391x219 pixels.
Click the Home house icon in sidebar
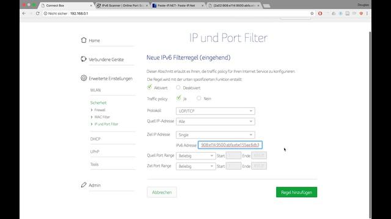(84, 40)
